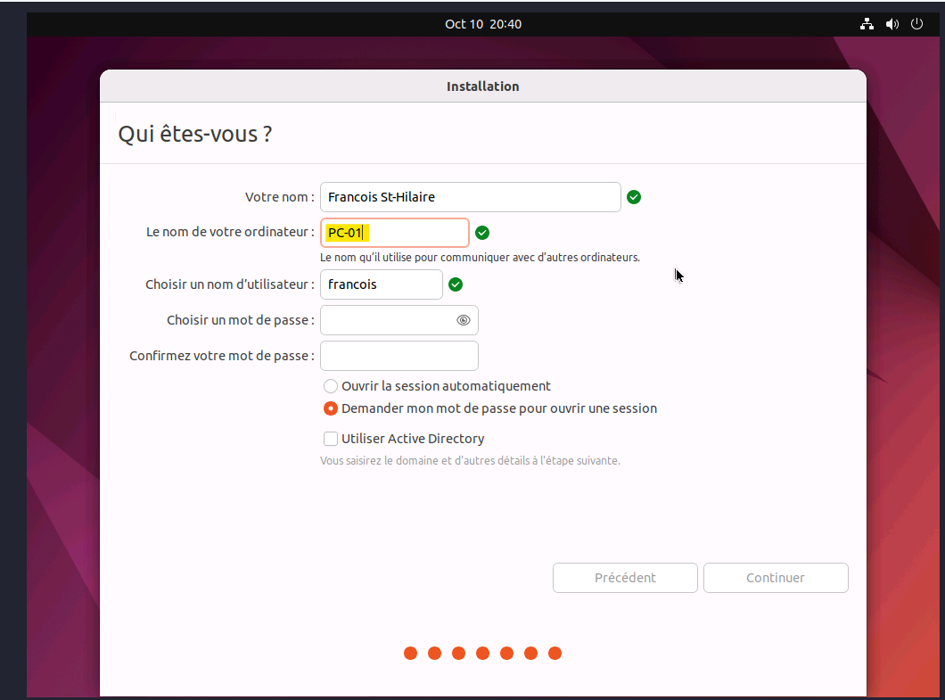Click the Confirmez votre mot de passe field

coord(399,356)
